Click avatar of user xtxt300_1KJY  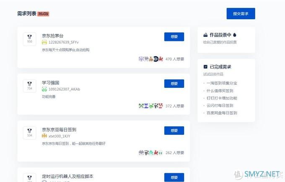(x=44, y=136)
